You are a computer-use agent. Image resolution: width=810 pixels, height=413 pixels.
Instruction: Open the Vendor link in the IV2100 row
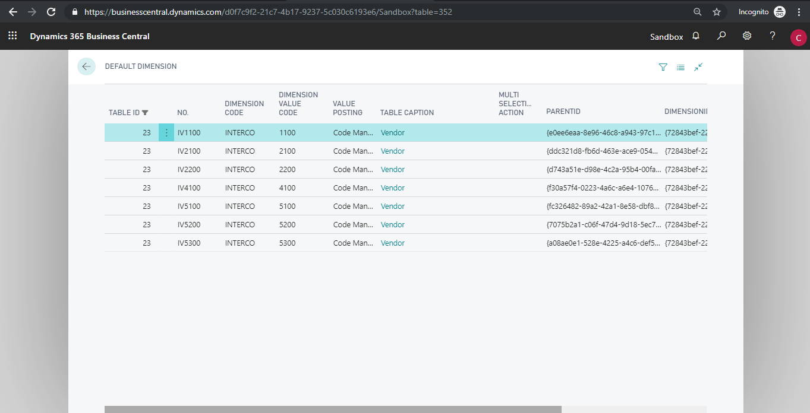393,151
